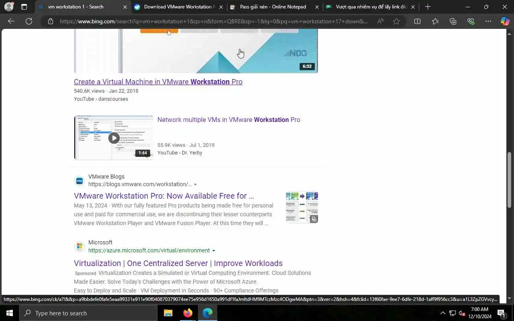The width and height of the screenshot is (514, 321).
Task: View site information lock icon
Action: coord(51,21)
